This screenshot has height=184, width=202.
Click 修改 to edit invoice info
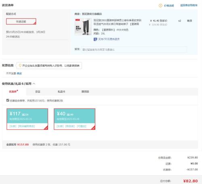click(19, 73)
